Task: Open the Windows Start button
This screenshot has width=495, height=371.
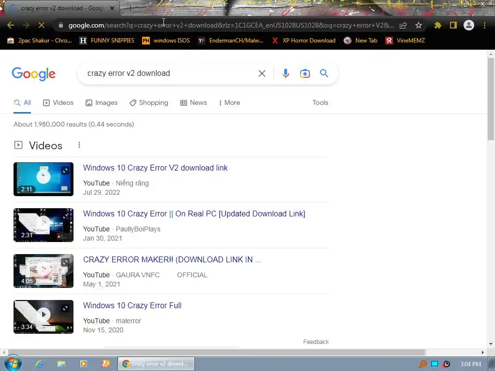Action: click(x=13, y=363)
